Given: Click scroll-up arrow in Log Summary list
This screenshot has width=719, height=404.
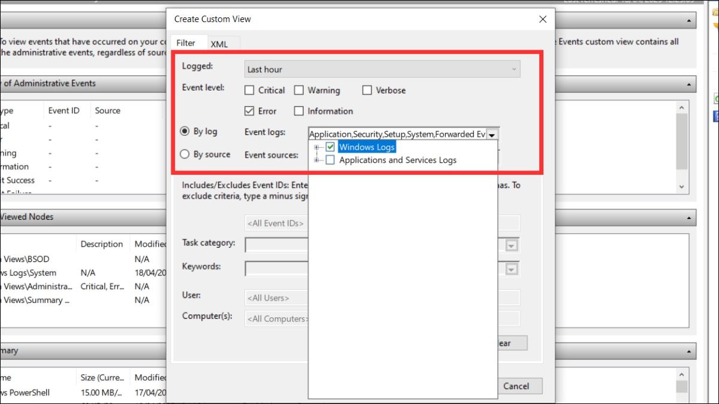Looking at the screenshot, I should [x=681, y=375].
